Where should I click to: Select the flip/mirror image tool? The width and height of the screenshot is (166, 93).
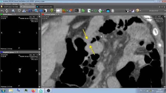tap(24, 11)
